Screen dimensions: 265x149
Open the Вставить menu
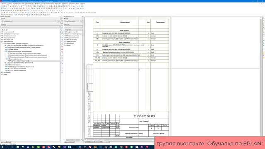pos(38,4)
